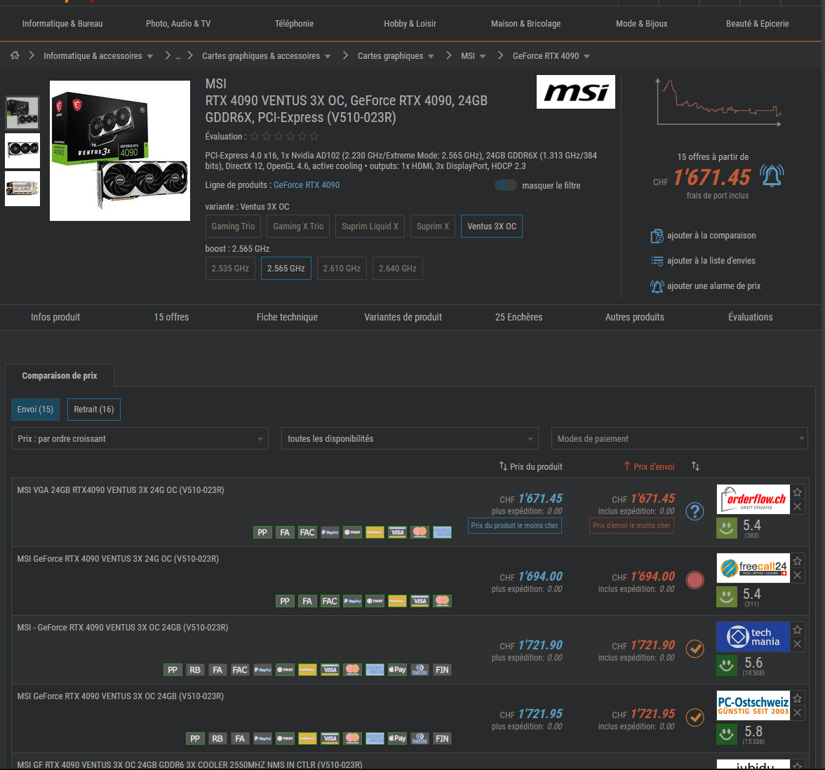Sort by 'Prix du produit' column header
The height and width of the screenshot is (770, 825).
[530, 466]
